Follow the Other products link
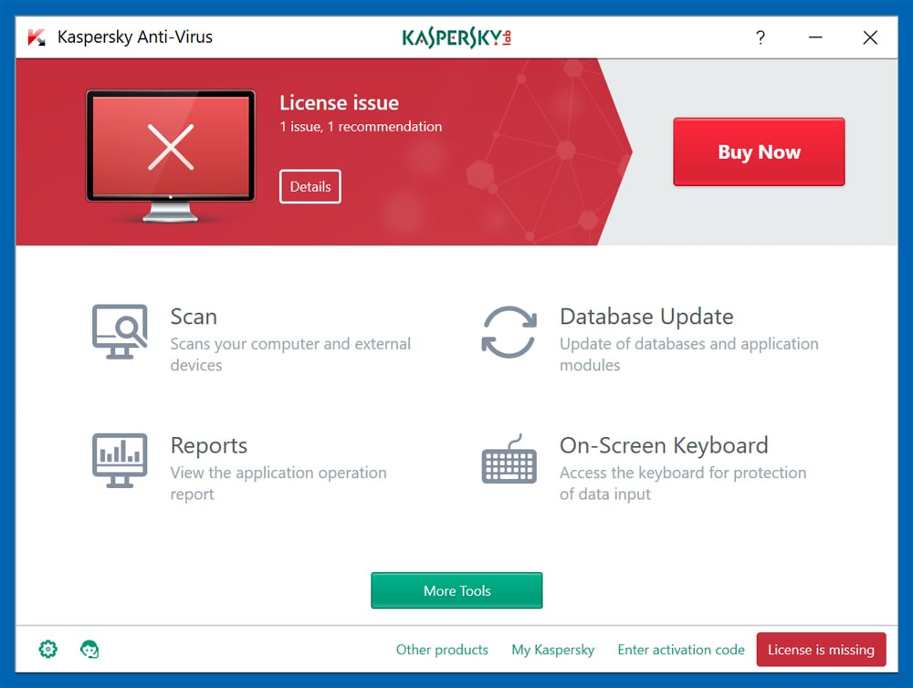Image resolution: width=913 pixels, height=688 pixels. click(442, 650)
